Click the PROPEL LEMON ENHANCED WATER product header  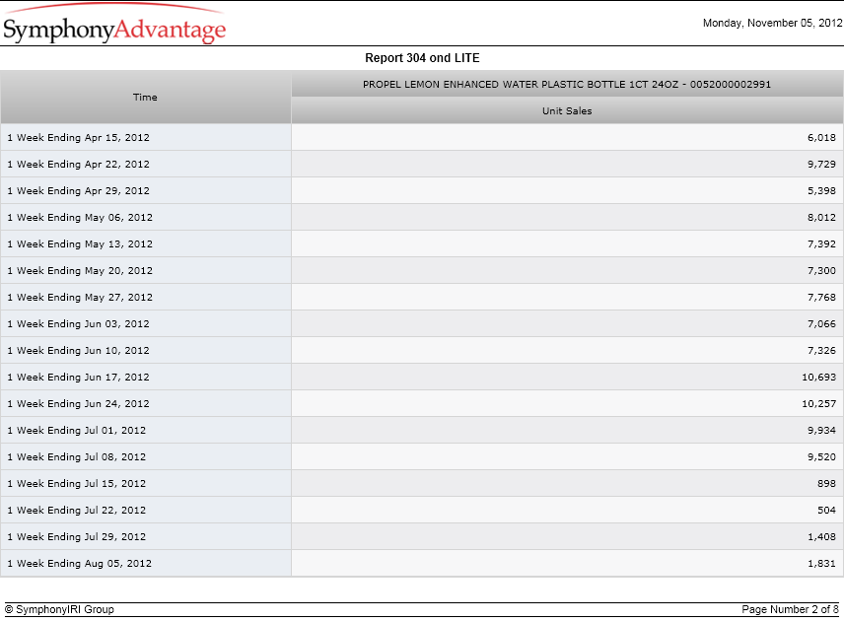click(x=567, y=85)
